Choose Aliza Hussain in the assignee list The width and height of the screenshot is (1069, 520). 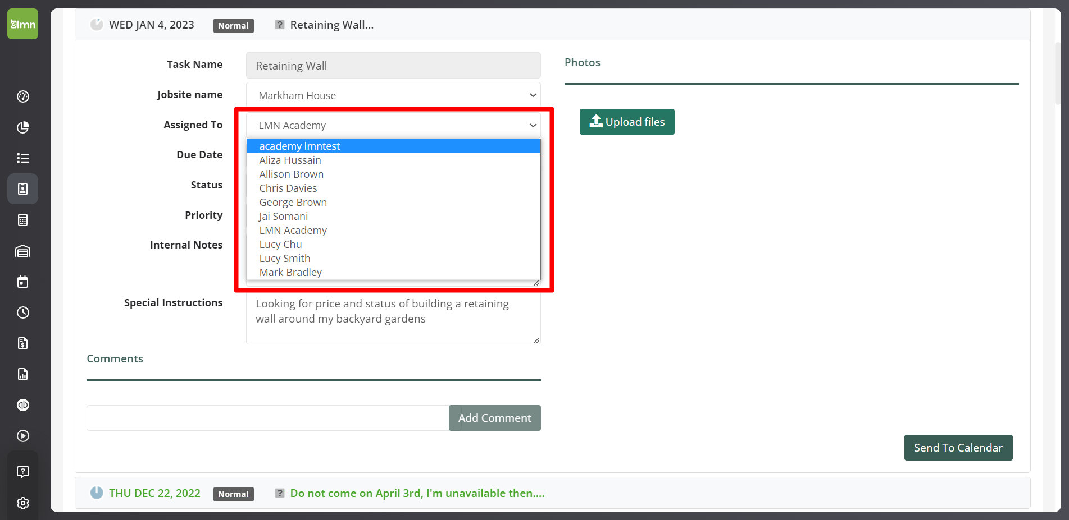(x=393, y=160)
